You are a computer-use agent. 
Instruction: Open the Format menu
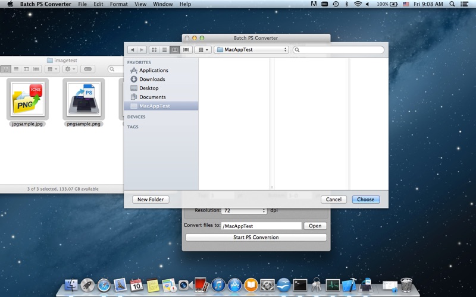click(118, 4)
